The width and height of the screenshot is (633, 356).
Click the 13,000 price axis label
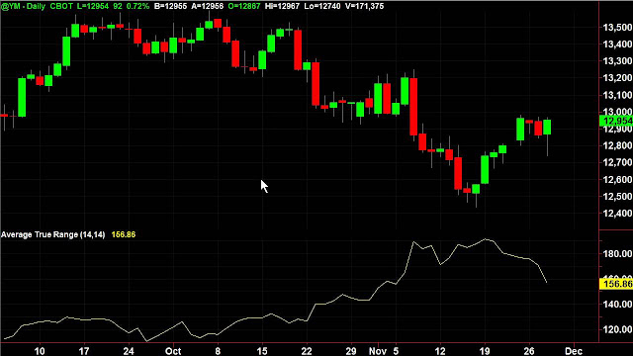617,112
